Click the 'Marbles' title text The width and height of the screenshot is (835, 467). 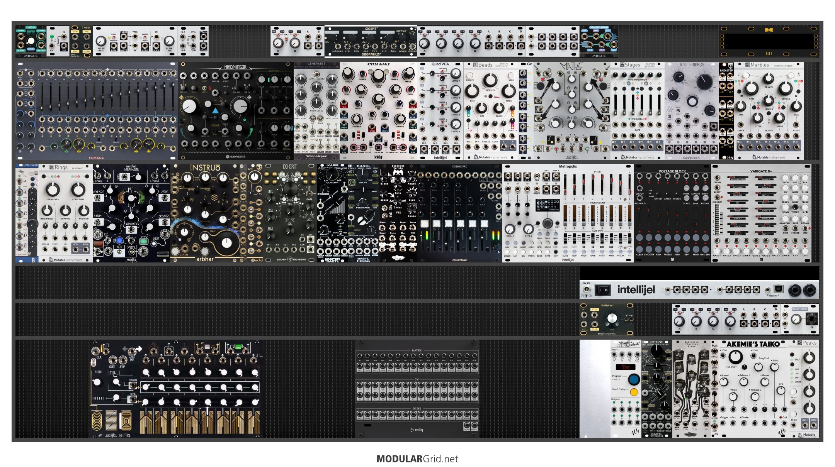point(760,65)
